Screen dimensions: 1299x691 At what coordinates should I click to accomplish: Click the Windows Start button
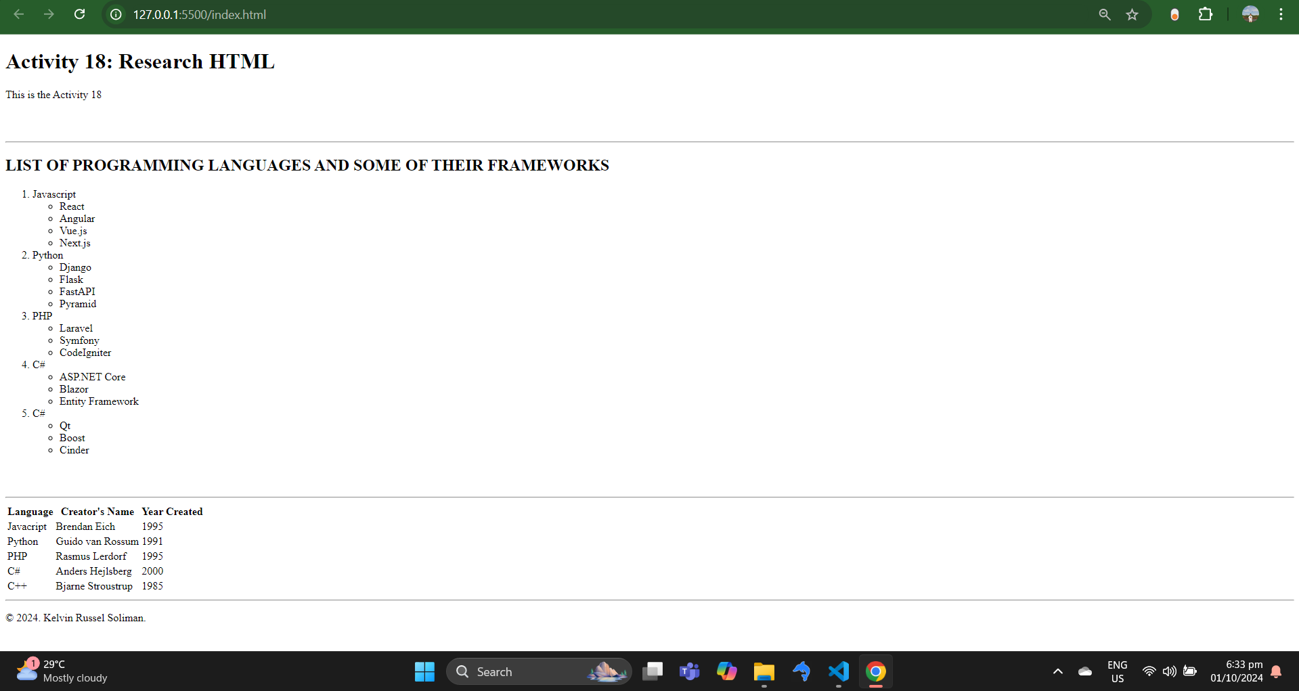coord(424,671)
